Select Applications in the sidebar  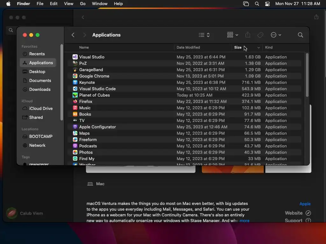click(x=38, y=63)
